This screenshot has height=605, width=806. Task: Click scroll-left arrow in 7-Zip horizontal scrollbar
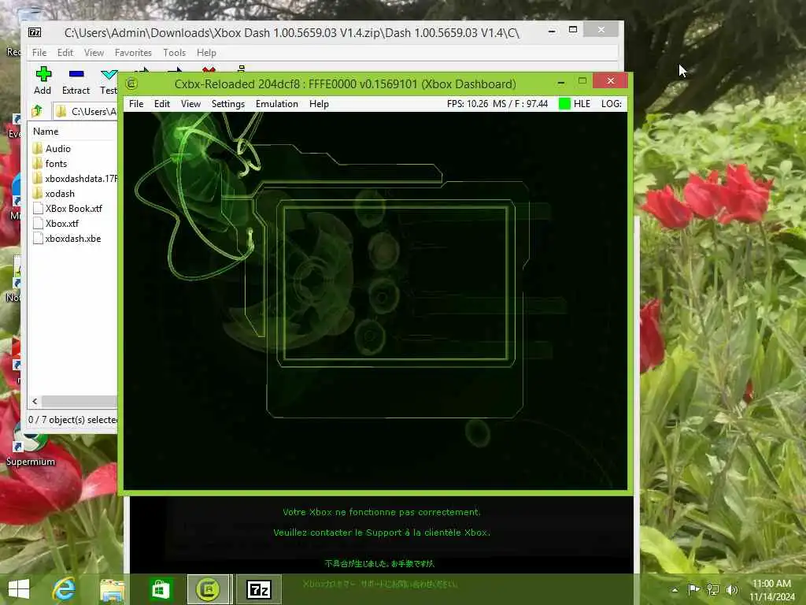click(35, 401)
